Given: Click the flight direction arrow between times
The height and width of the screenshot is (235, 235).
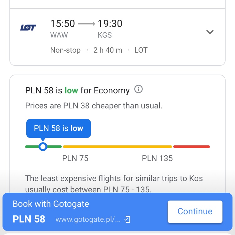Looking at the screenshot, I should point(86,24).
